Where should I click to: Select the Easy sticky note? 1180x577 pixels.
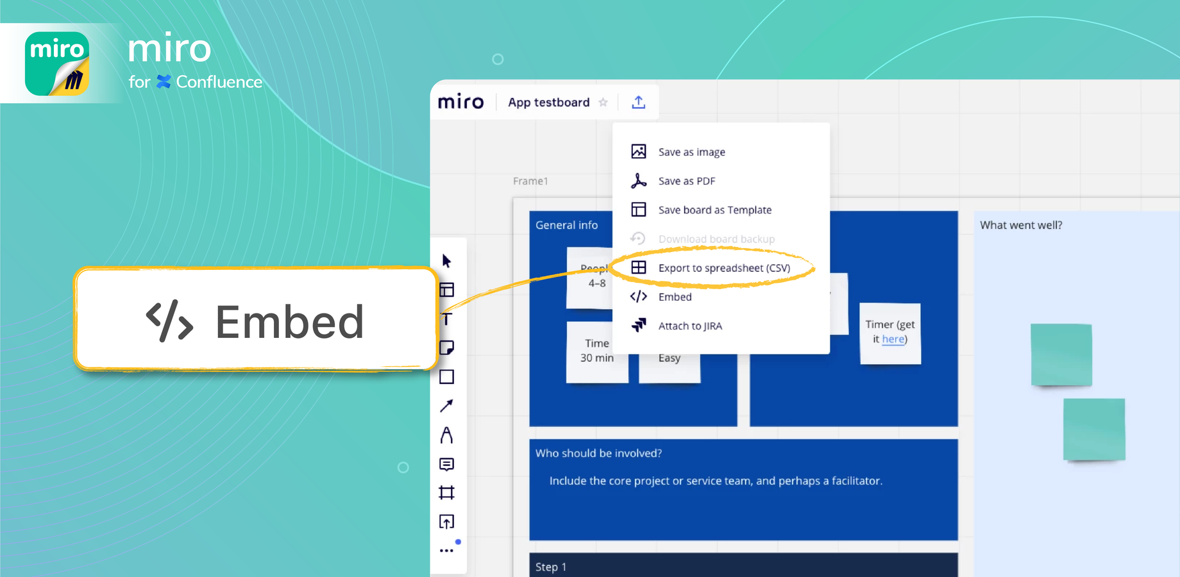click(x=670, y=368)
